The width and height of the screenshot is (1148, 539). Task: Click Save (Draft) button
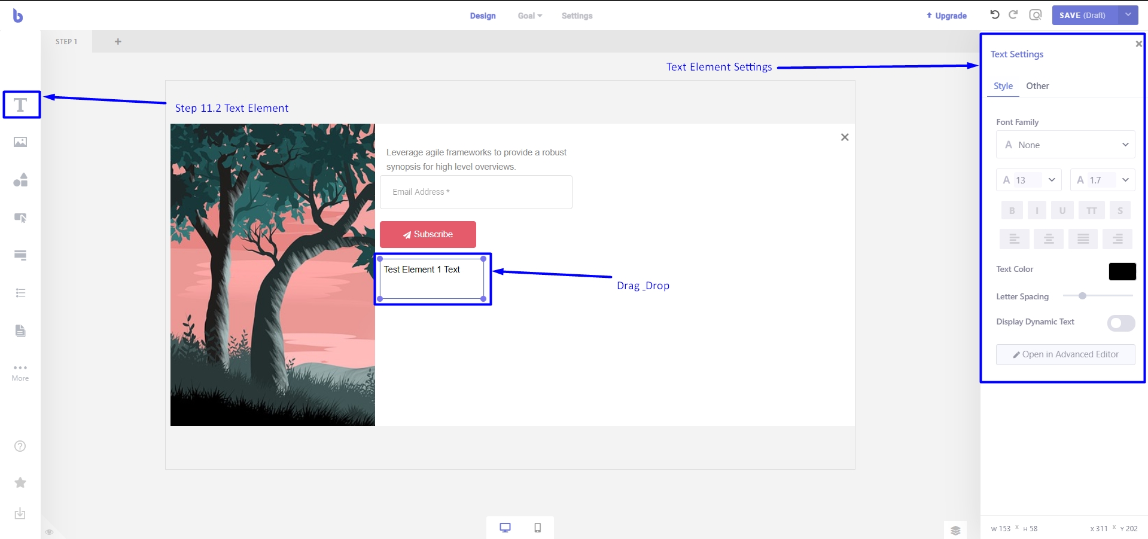pos(1085,15)
